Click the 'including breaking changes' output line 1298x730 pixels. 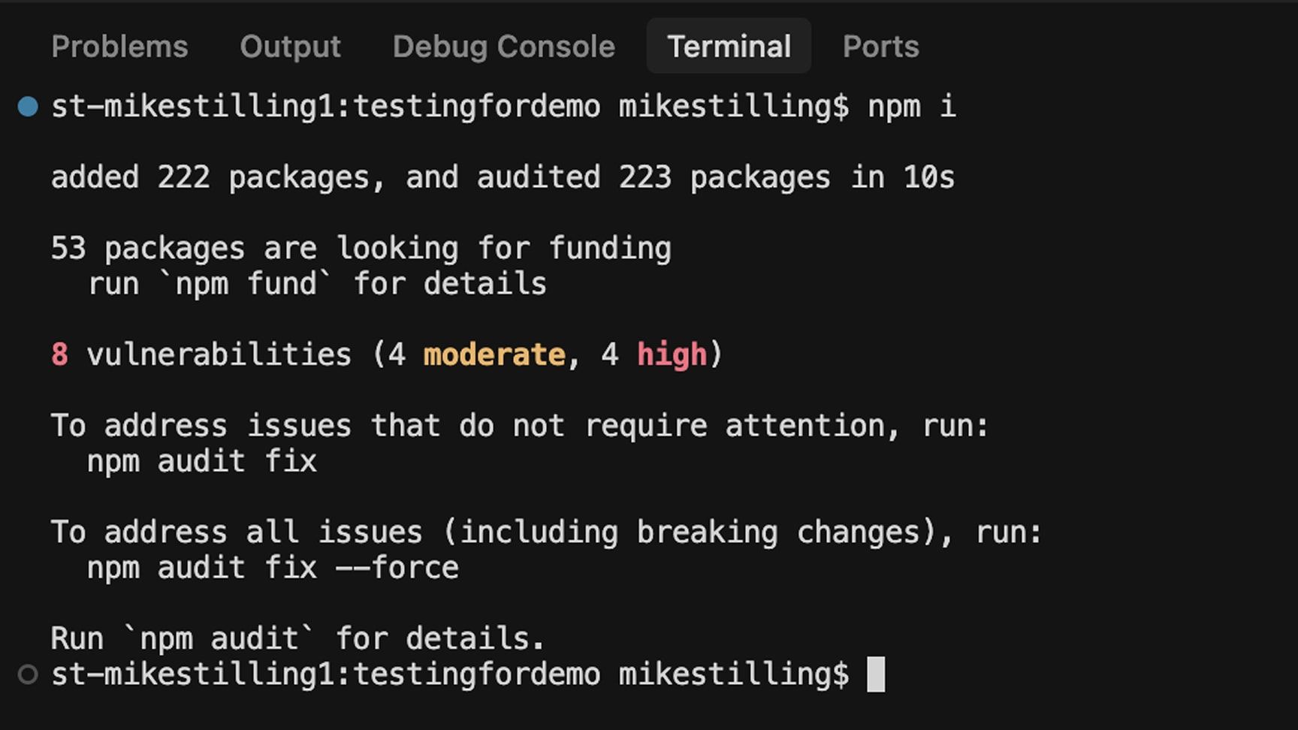pos(546,532)
